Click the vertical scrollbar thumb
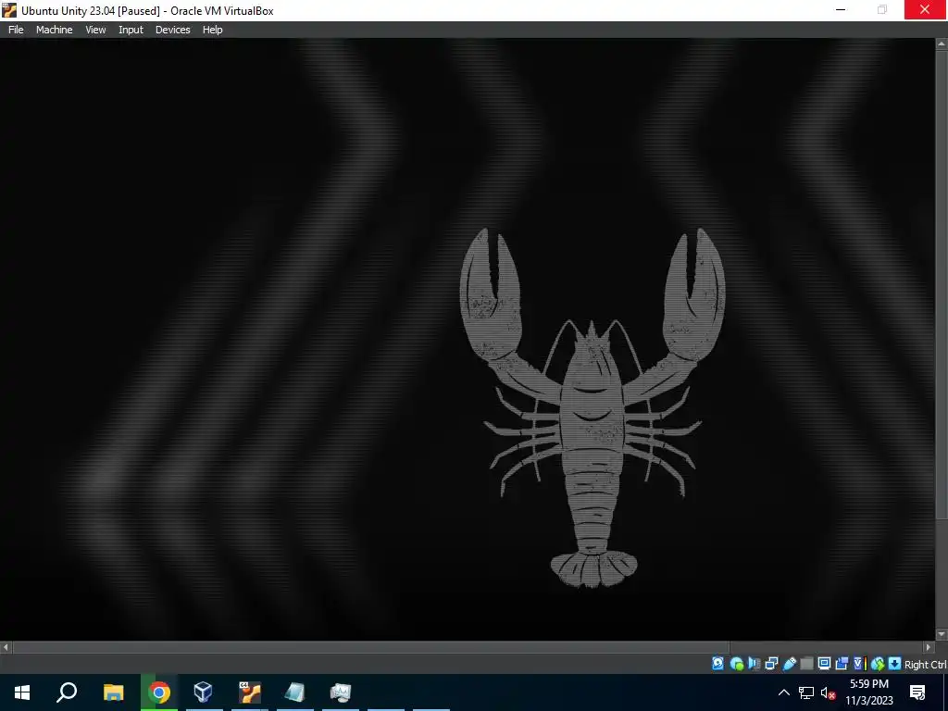 click(x=942, y=284)
